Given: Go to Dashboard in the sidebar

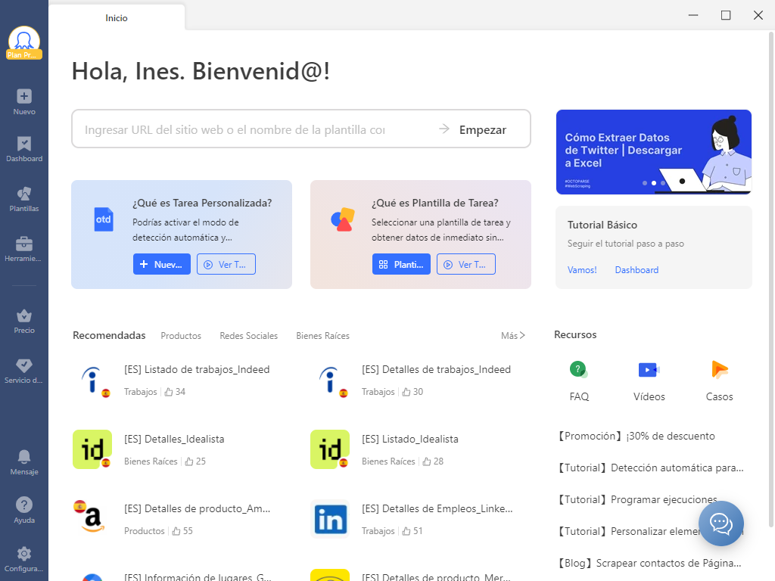Looking at the screenshot, I should pos(24,149).
